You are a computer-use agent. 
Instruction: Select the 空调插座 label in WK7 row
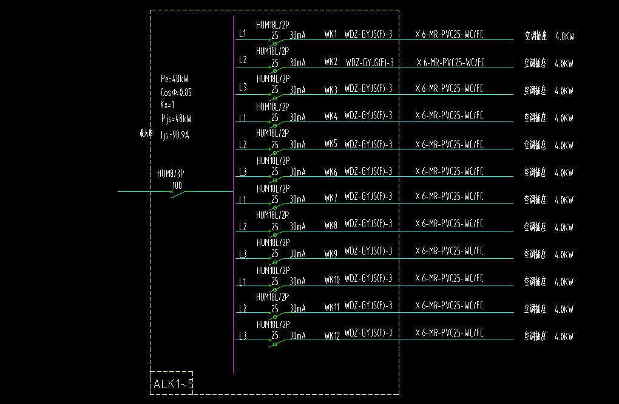point(535,200)
